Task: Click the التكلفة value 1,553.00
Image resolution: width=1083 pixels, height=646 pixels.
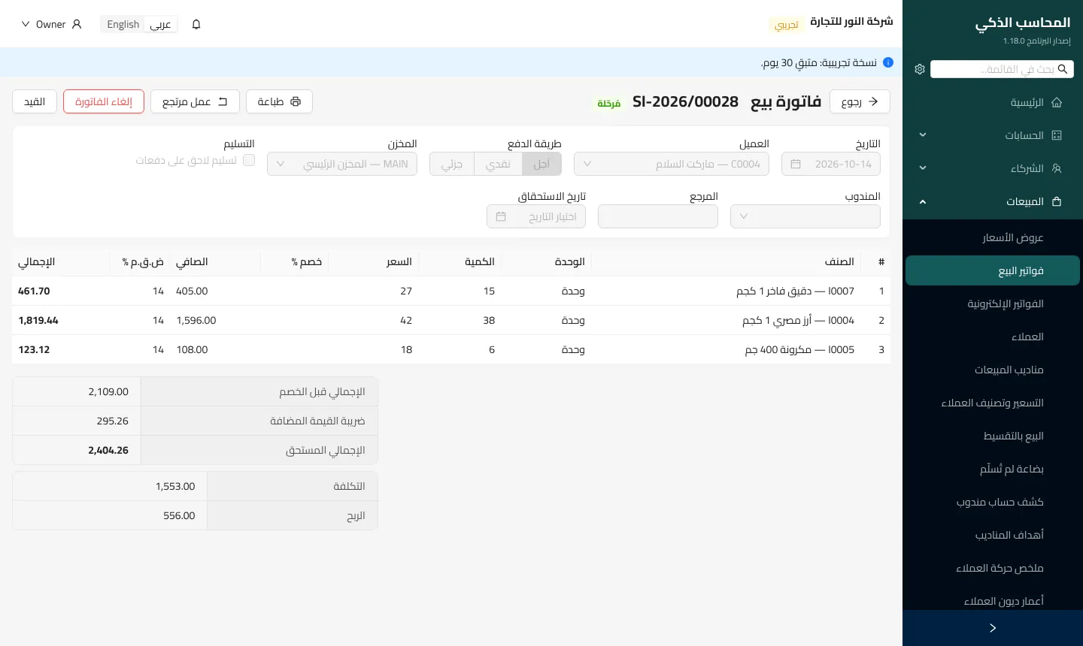Action: point(175,486)
